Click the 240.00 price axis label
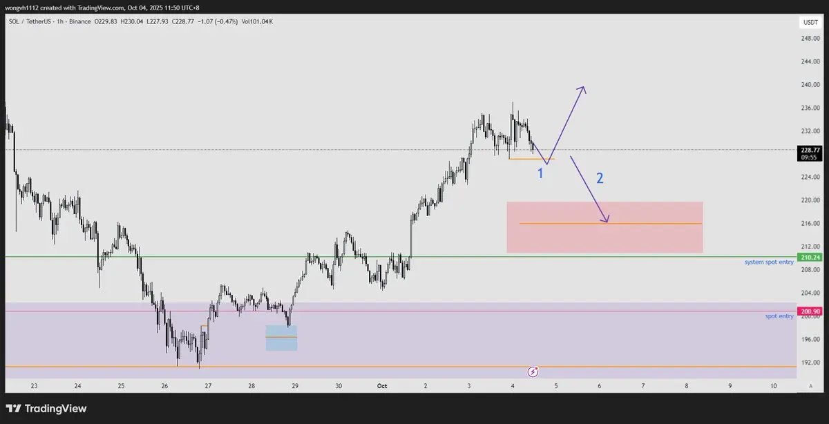 tap(810, 85)
